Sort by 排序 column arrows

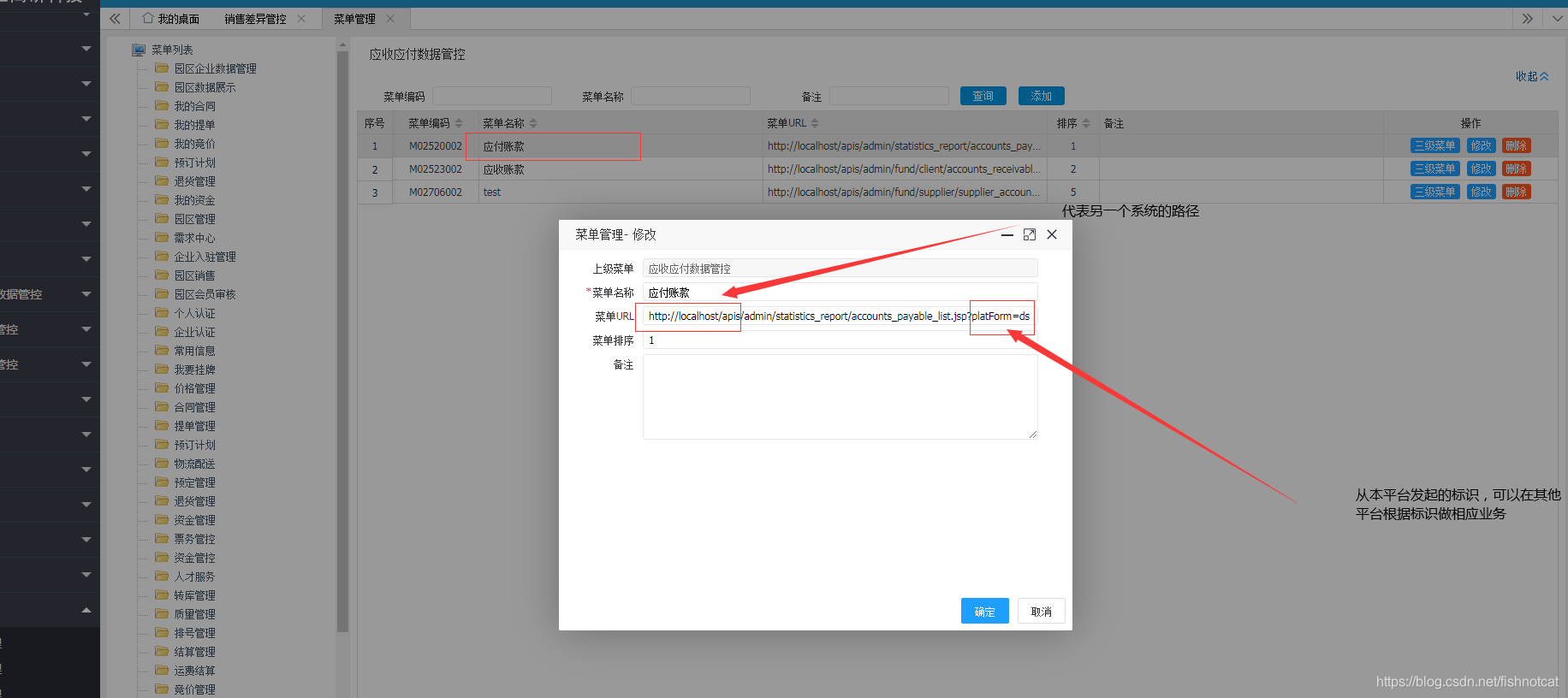(x=1086, y=123)
